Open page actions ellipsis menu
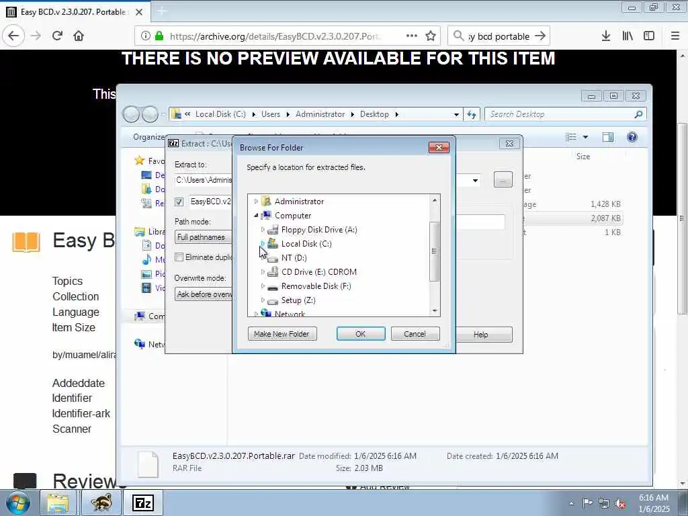Viewport: 688px width, 516px height. [412, 36]
